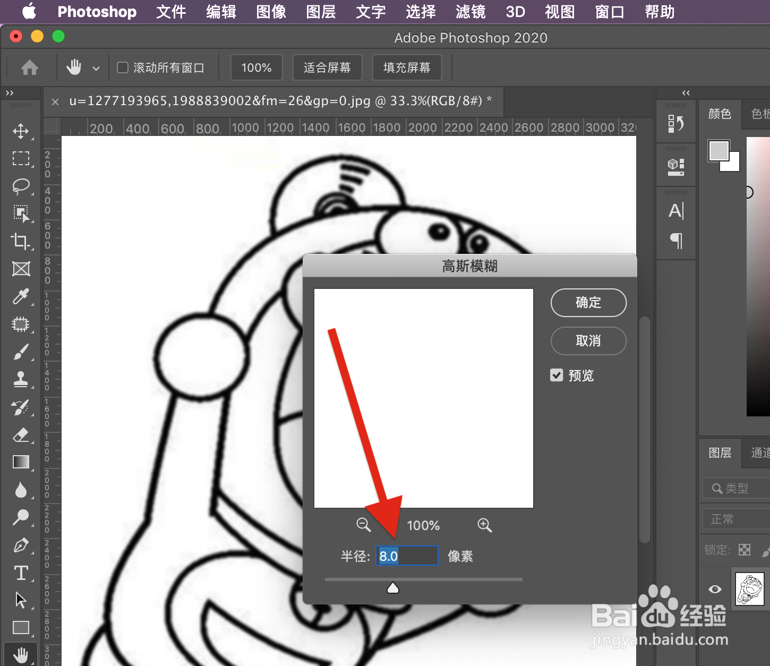Screen dimensions: 770x666
Task: Click 确定 to apply Gaussian Blur
Action: pyautogui.click(x=588, y=303)
